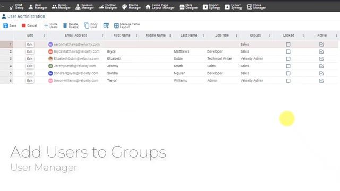Open CRM Setup in top toolbar
The height and width of the screenshot is (191, 340).
[16, 7]
